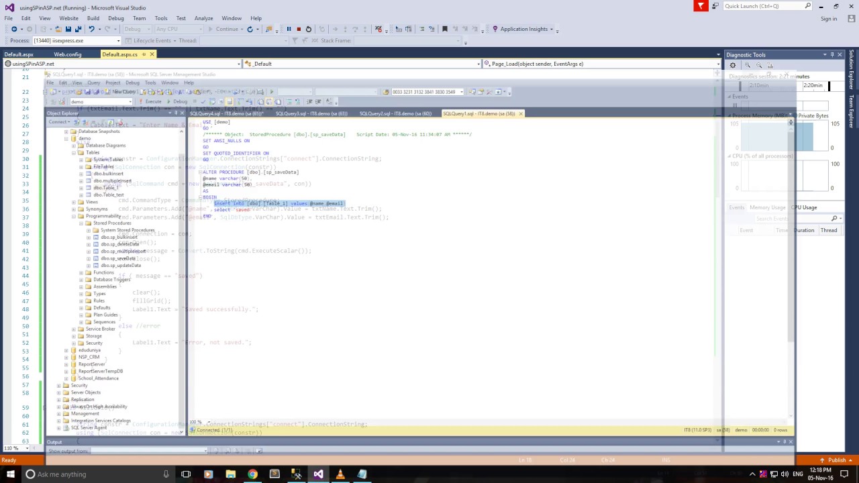
Task: Select the Memory Usage tab in Diagnostic Tools
Action: point(768,207)
